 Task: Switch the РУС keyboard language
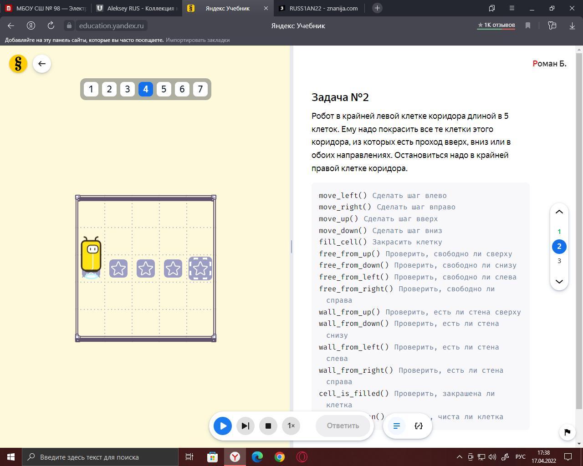pos(520,457)
